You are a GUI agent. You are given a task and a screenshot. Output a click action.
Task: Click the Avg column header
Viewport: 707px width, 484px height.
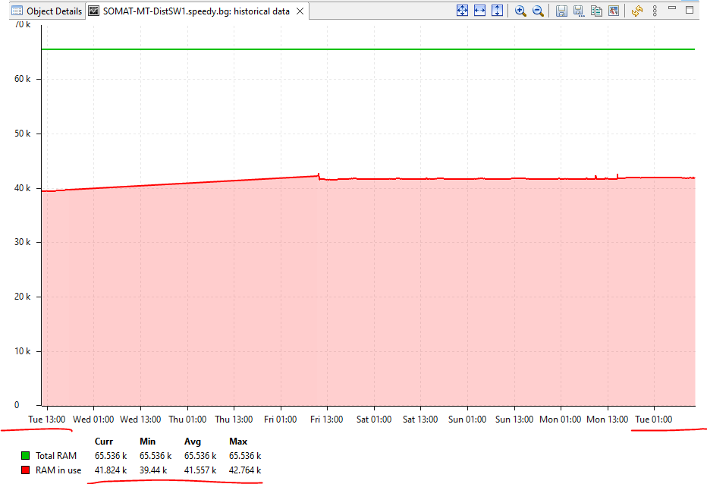[193, 442]
